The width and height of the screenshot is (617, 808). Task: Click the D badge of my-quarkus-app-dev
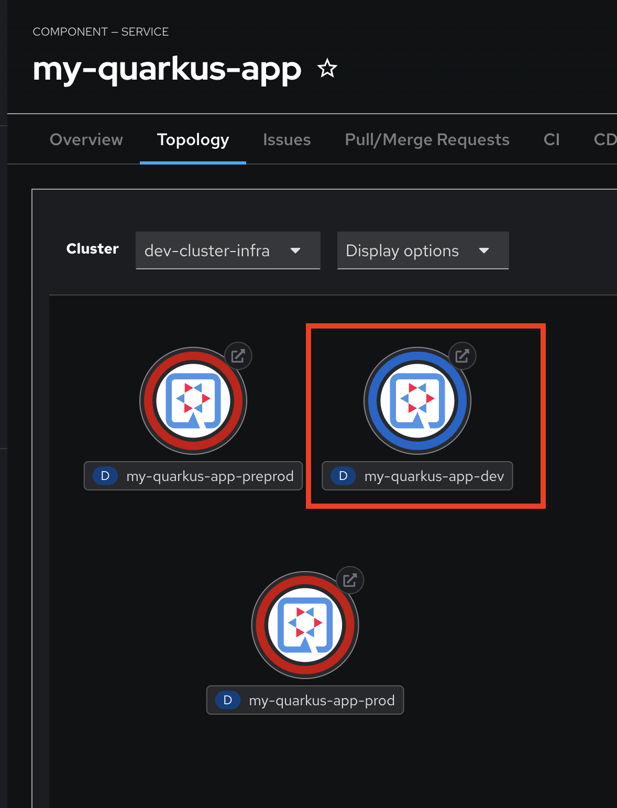click(x=344, y=476)
